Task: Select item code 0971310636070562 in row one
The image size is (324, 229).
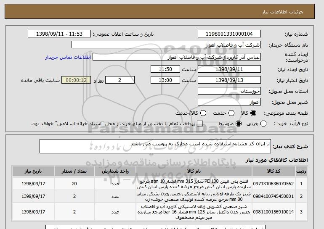Action: pos(274,184)
